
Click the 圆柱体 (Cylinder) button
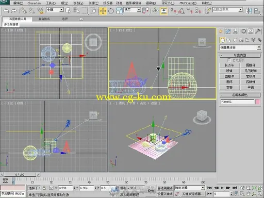[x=229, y=76]
